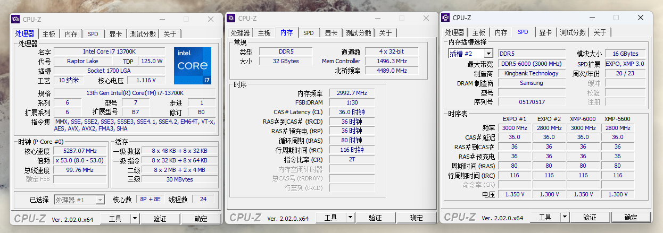Open 工具 dropdown arrow in middle window
The height and width of the screenshot is (233, 663).
click(x=350, y=218)
